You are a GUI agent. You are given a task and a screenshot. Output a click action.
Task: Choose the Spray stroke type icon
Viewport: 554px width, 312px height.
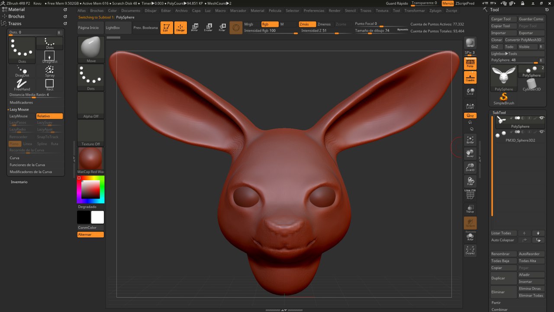(x=50, y=70)
